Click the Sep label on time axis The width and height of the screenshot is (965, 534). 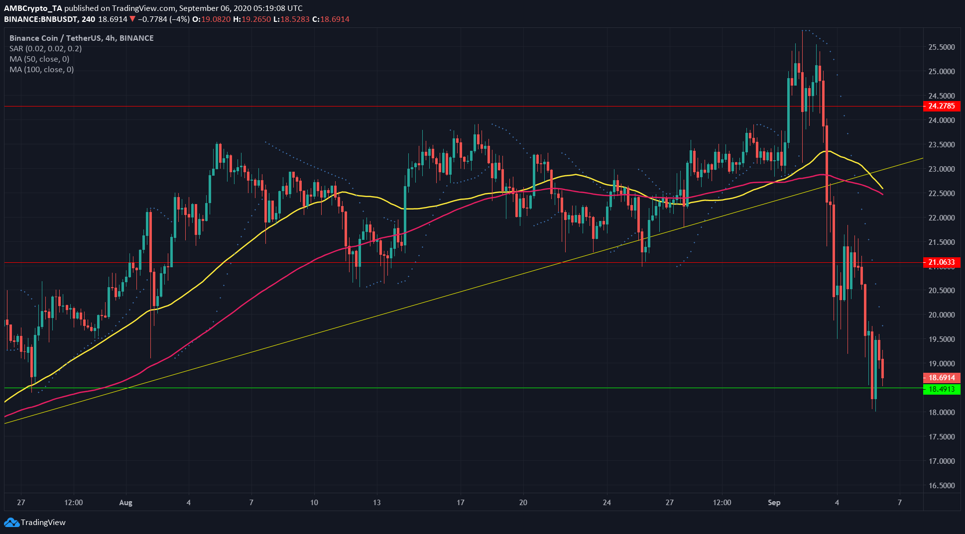[x=774, y=503]
